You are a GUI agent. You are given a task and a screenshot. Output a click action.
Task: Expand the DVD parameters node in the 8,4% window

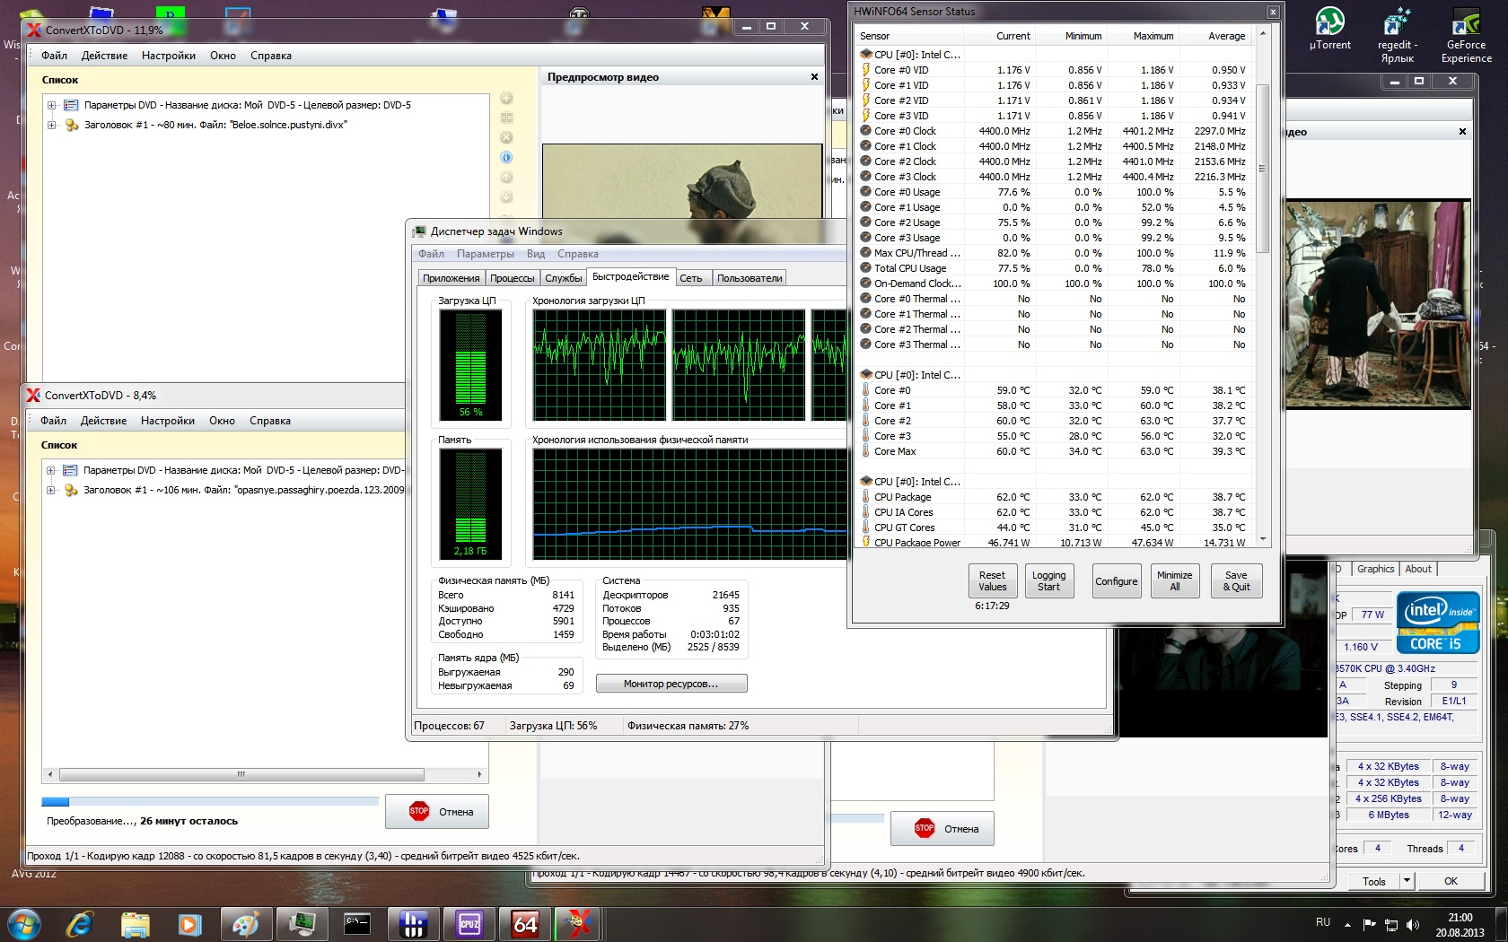point(51,470)
